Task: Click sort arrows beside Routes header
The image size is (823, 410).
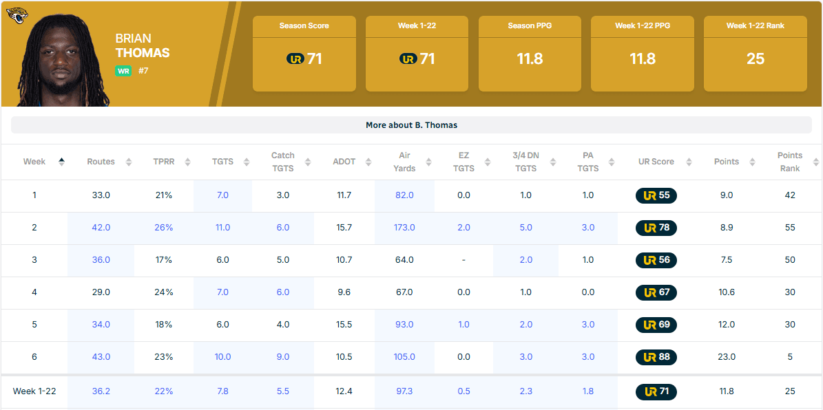Action: pyautogui.click(x=128, y=162)
